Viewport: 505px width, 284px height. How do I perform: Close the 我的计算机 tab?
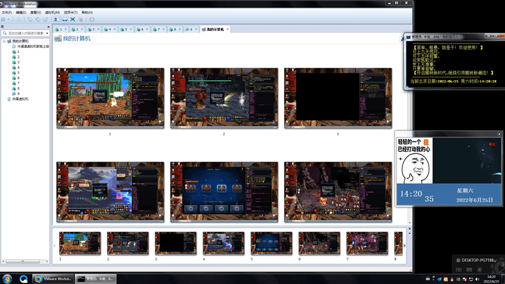coord(228,29)
